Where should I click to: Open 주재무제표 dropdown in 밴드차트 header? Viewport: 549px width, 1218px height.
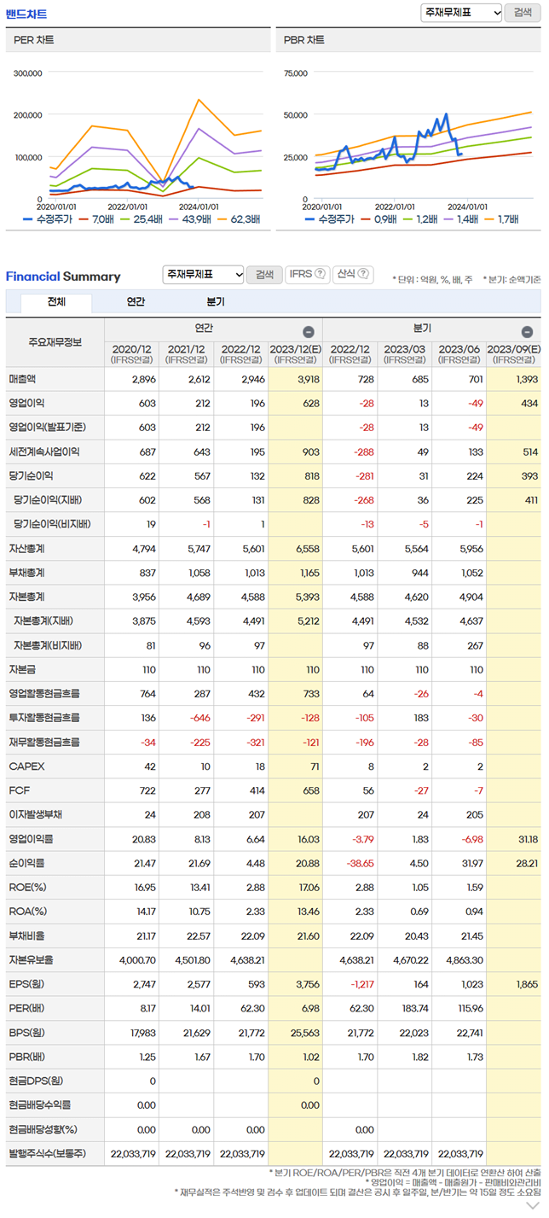pyautogui.click(x=462, y=12)
